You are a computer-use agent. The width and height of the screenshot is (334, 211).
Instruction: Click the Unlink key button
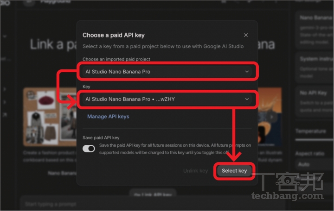pos(196,171)
